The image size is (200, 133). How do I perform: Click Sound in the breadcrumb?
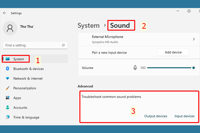coord(120,25)
